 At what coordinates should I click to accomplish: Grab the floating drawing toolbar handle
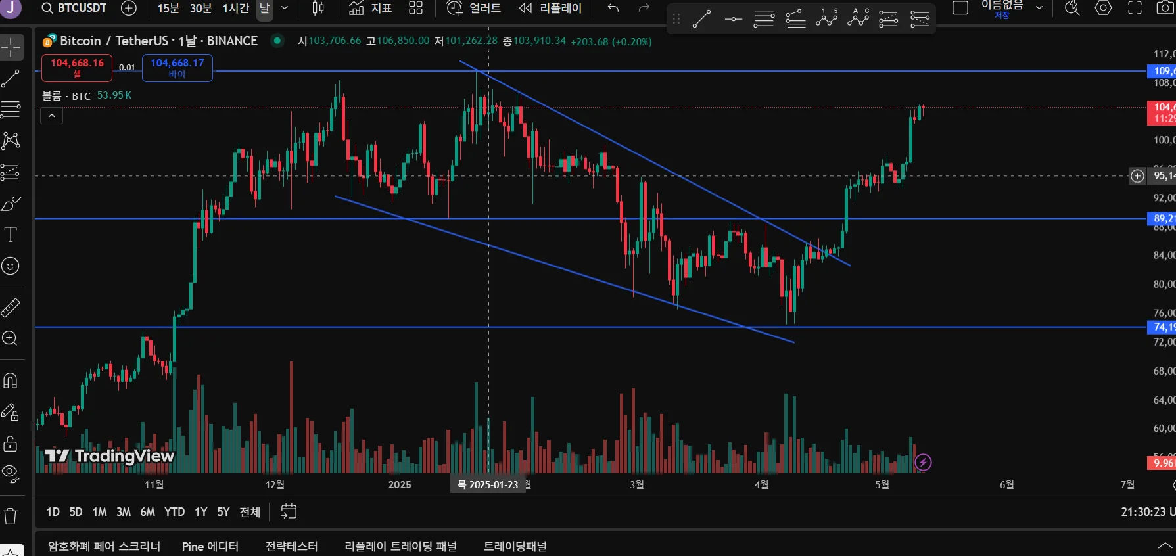[676, 19]
